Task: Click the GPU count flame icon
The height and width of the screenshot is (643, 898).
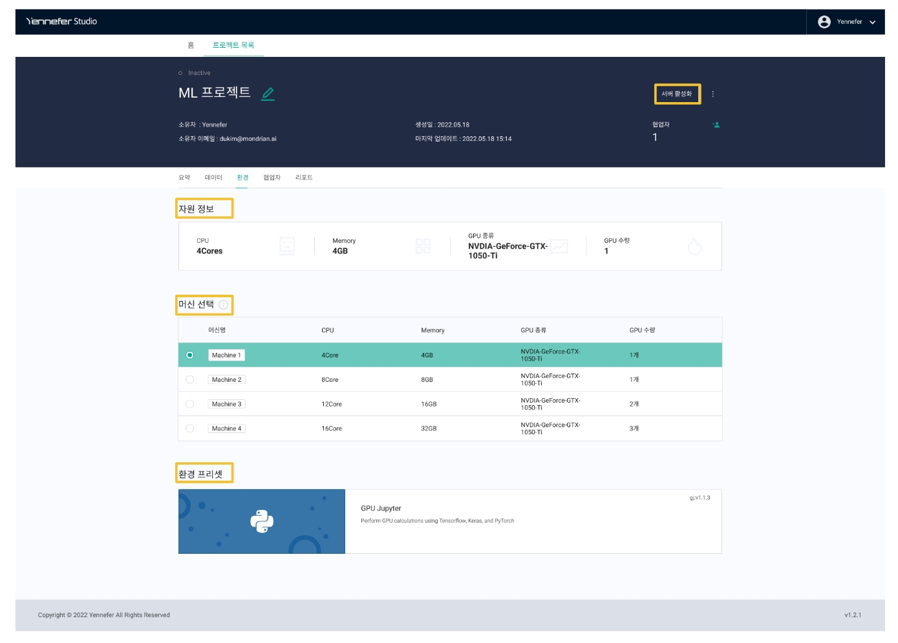Action: click(x=694, y=246)
